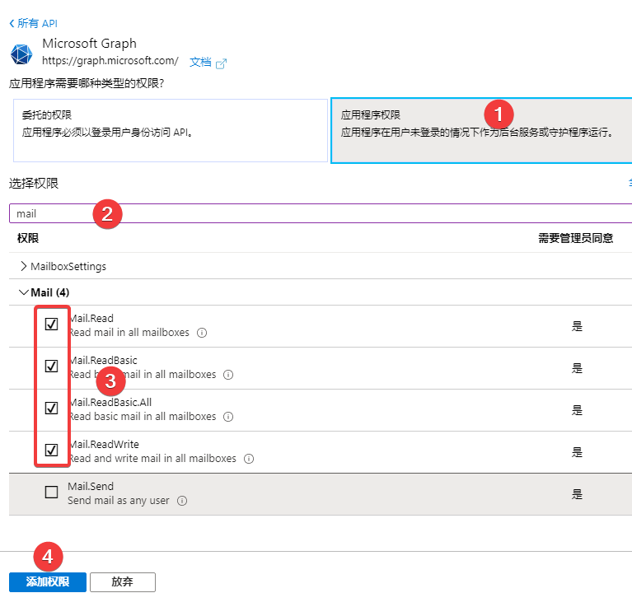Click the permission search field containing mail

point(320,213)
